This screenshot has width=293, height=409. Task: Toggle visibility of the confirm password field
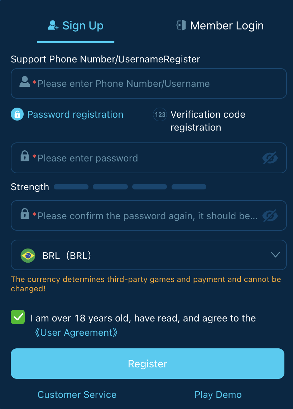pos(270,216)
